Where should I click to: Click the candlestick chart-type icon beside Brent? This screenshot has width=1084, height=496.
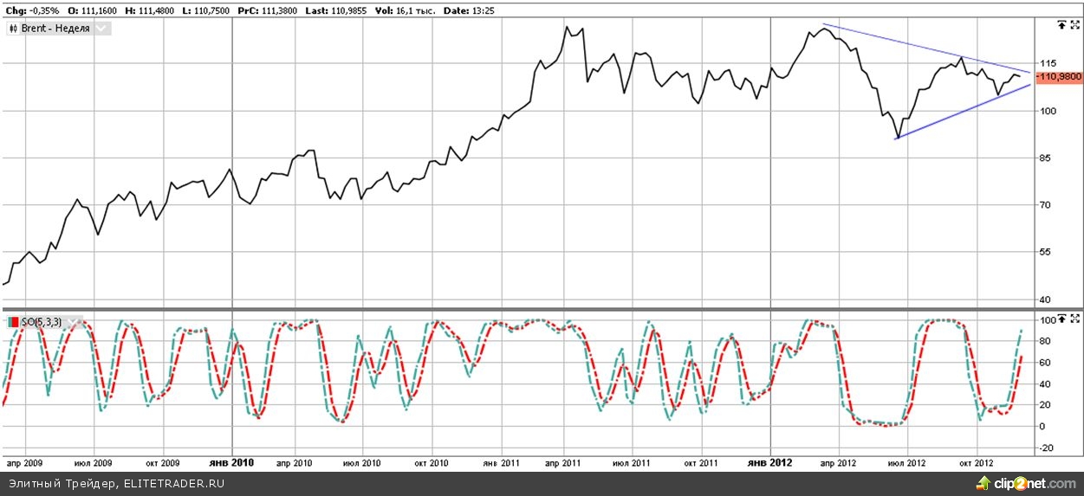(11, 29)
